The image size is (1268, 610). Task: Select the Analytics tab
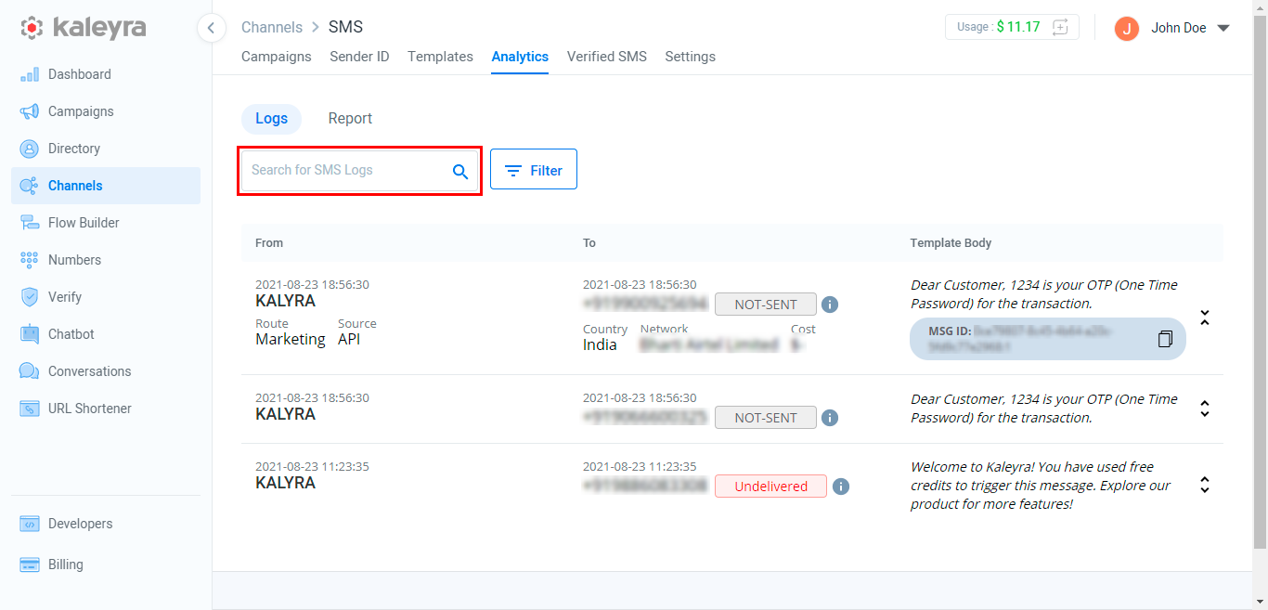tap(520, 57)
